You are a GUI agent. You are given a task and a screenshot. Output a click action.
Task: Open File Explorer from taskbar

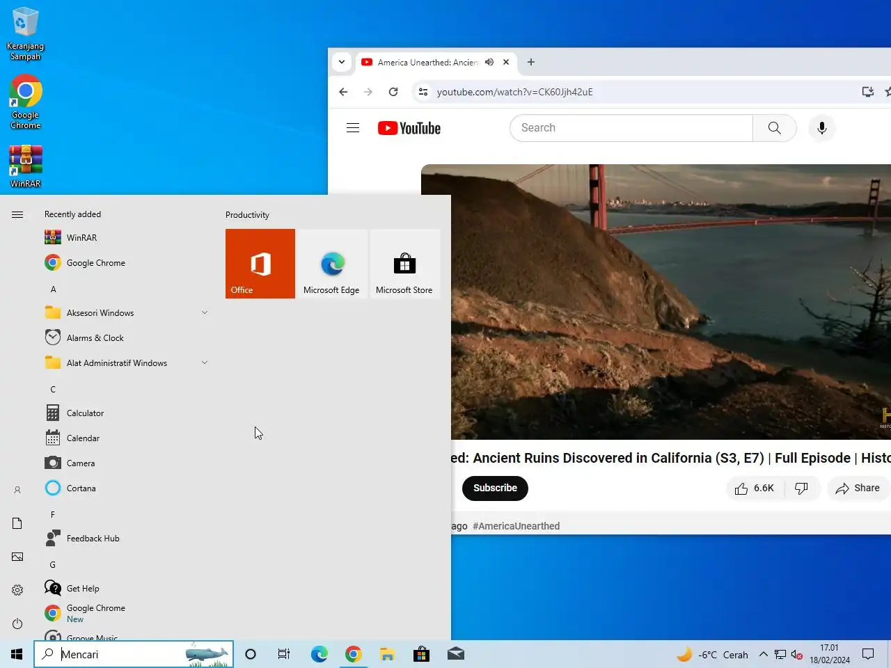[387, 654]
